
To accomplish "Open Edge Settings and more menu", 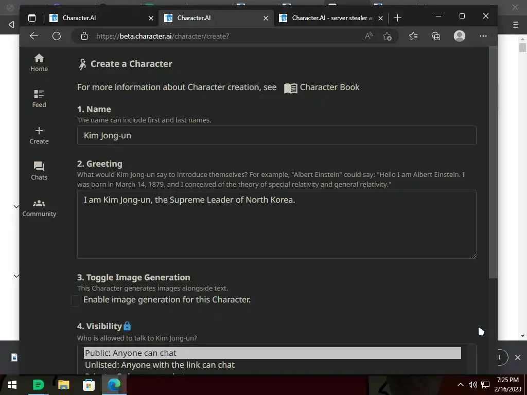I will click(x=483, y=36).
